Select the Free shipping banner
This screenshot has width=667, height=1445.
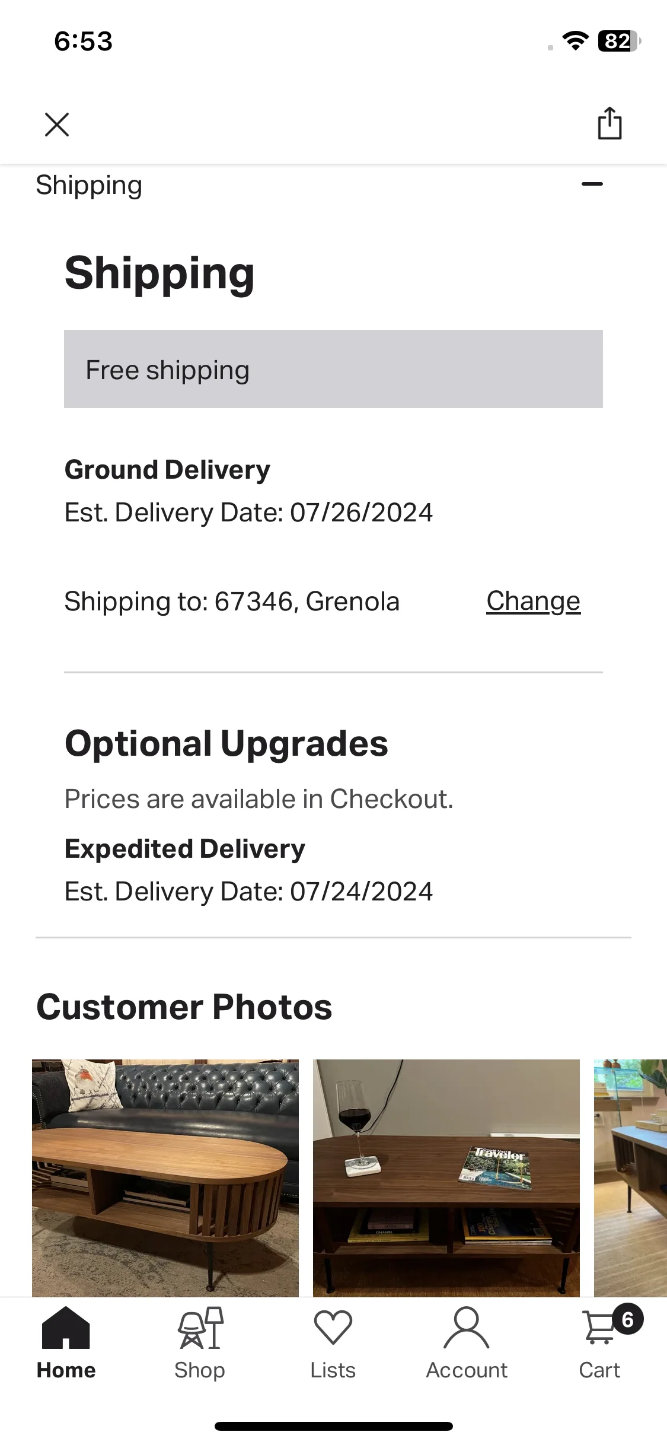tap(333, 369)
